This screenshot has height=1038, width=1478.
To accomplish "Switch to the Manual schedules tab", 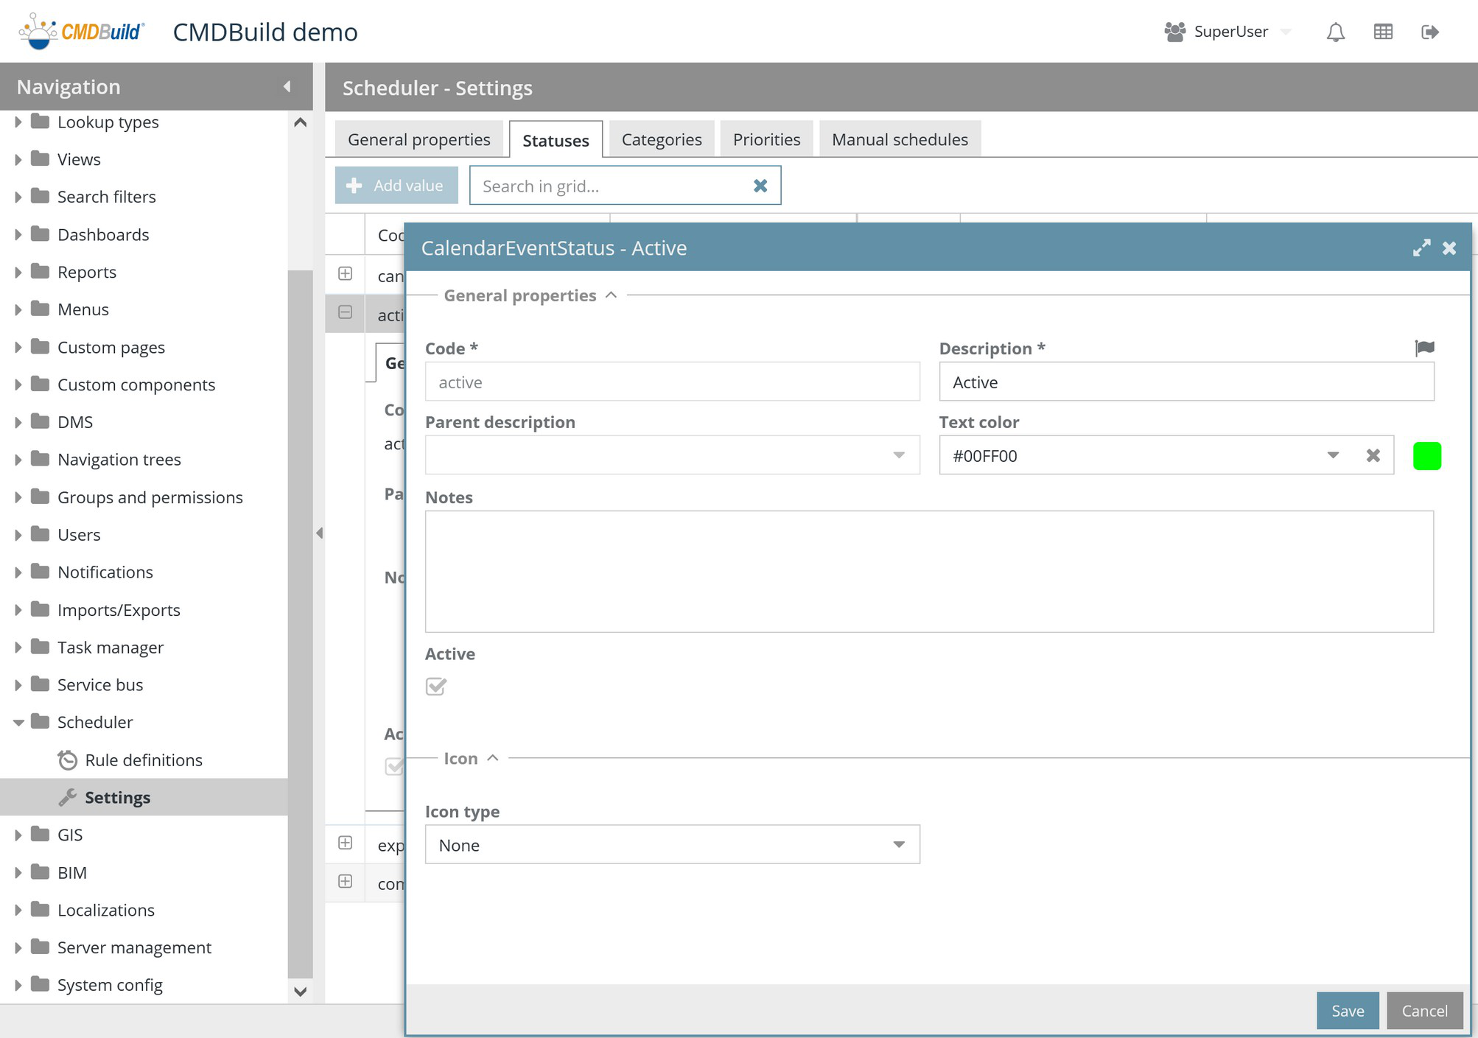I will (899, 140).
